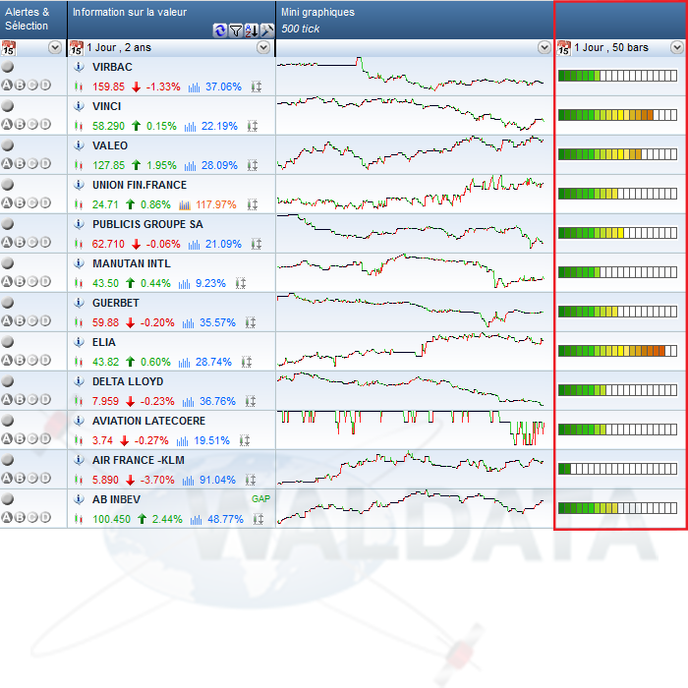Viewport: 688px width, 688px height.
Task: Open dropdown arrow in Alertes & Sélection column
Action: pos(55,47)
